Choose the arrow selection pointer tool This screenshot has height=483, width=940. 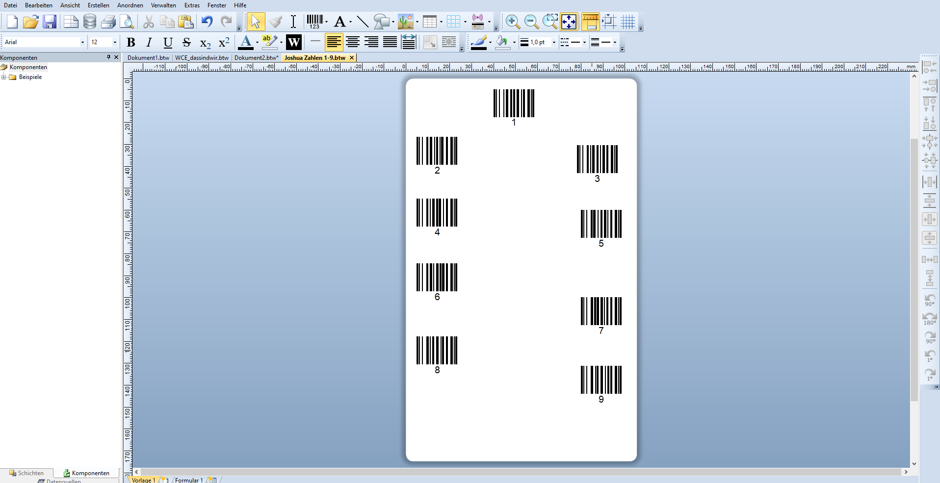[x=256, y=22]
